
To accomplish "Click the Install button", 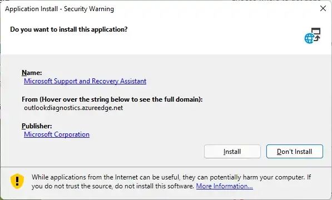I will point(232,151).
